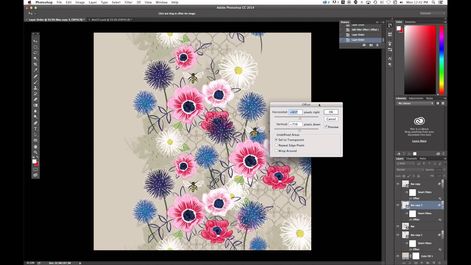Select the Brush tool
The height and width of the screenshot is (265, 471).
coord(36,82)
